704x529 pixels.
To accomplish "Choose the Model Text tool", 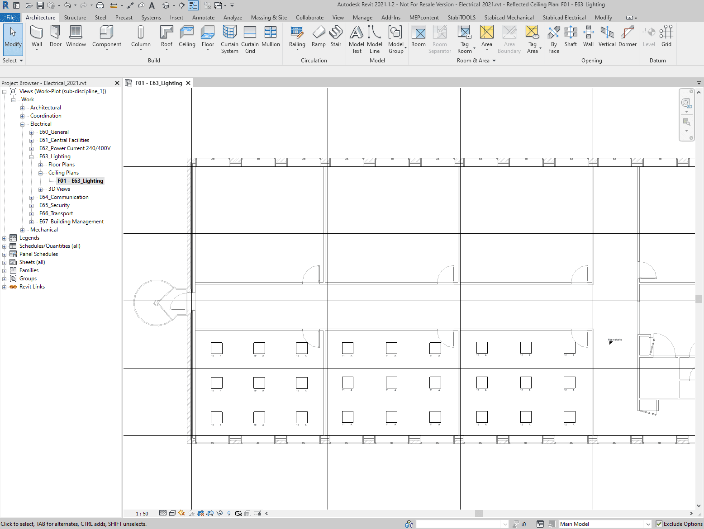I will pyautogui.click(x=357, y=39).
